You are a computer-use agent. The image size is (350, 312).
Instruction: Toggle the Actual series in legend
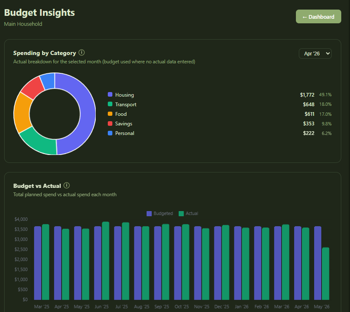click(x=189, y=213)
